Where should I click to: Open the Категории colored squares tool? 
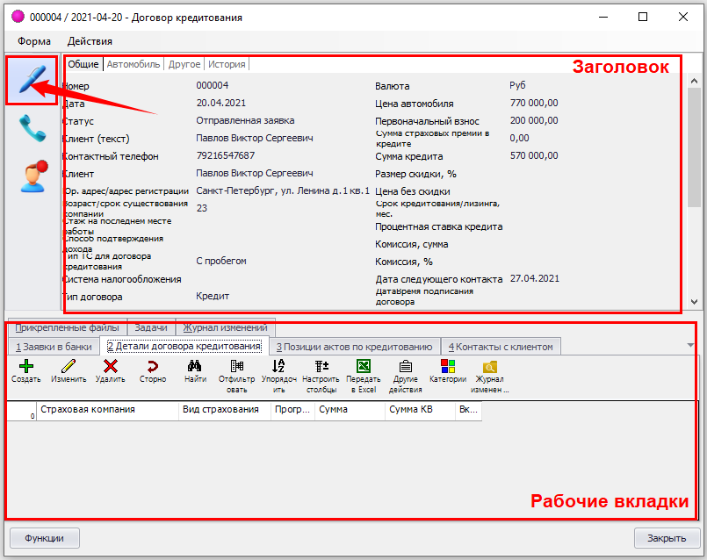447,366
